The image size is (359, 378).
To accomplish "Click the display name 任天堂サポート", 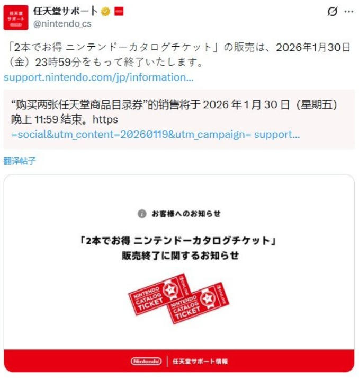I will 66,11.
